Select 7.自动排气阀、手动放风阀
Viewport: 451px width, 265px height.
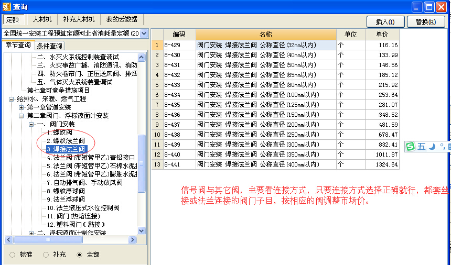pyautogui.click(x=84, y=183)
